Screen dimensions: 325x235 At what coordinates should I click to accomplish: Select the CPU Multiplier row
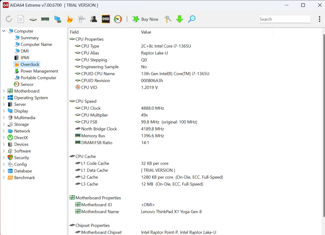(x=170, y=115)
